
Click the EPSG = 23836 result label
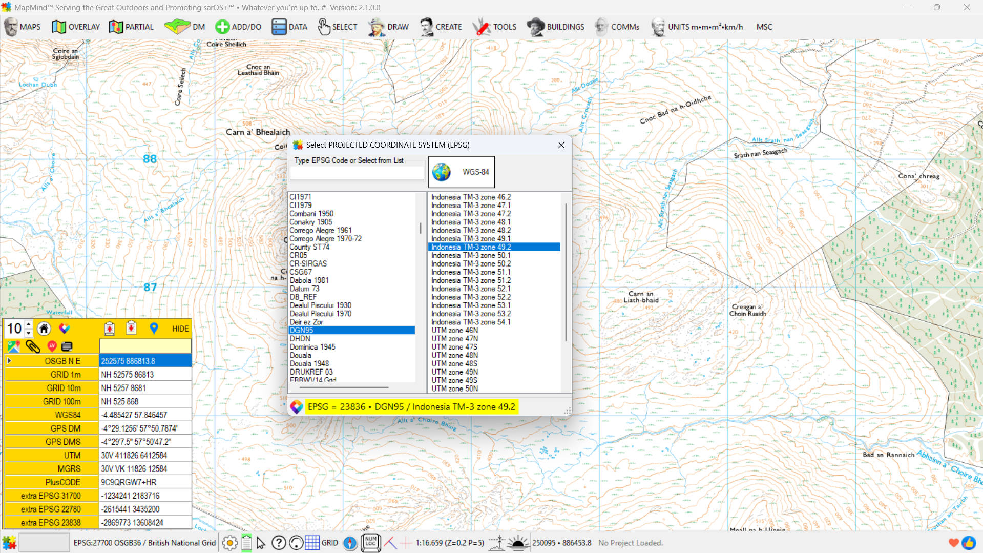point(411,407)
